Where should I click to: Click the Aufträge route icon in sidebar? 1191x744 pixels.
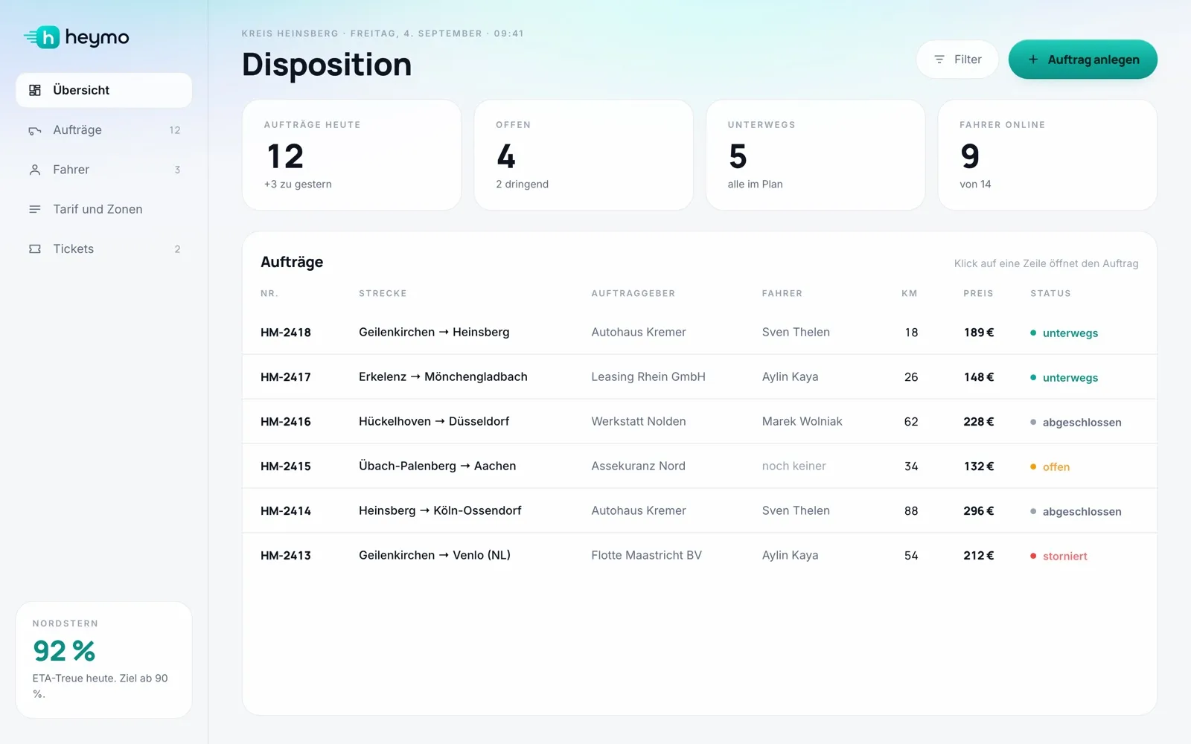coord(35,130)
